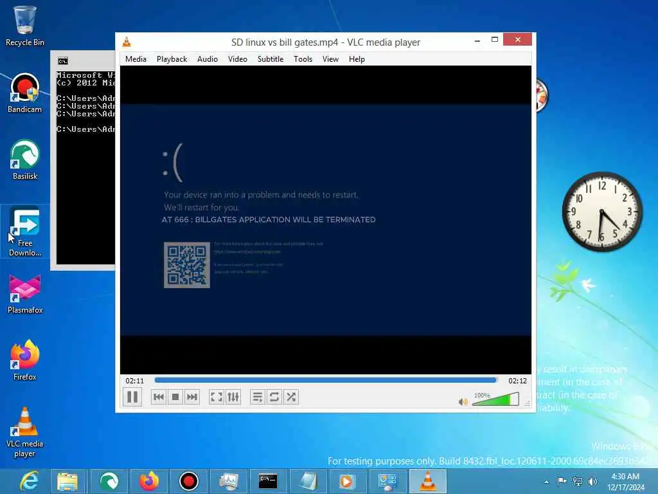Open system volume tray icon
The height and width of the screenshot is (494, 658).
point(592,481)
